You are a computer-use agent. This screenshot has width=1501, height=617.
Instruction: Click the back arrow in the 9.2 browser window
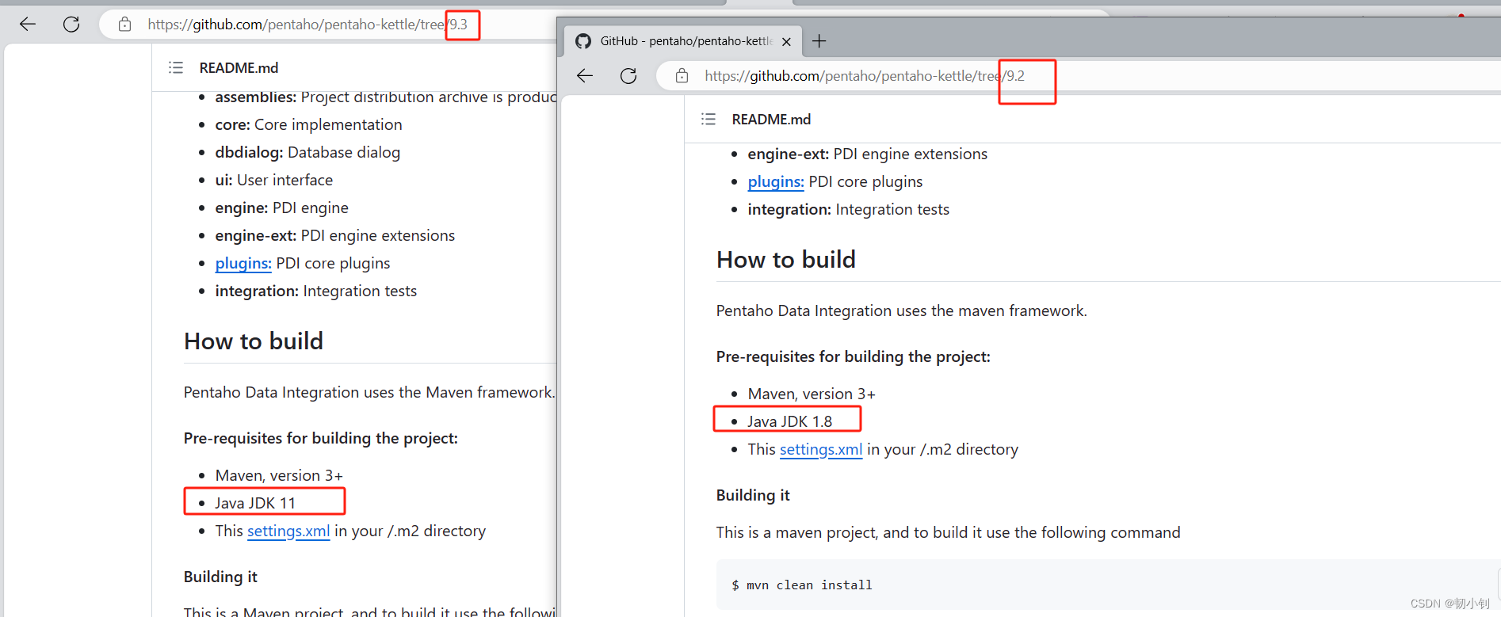(585, 76)
